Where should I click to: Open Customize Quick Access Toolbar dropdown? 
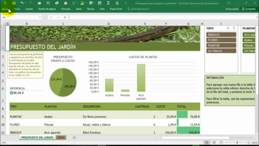tap(126, 3)
